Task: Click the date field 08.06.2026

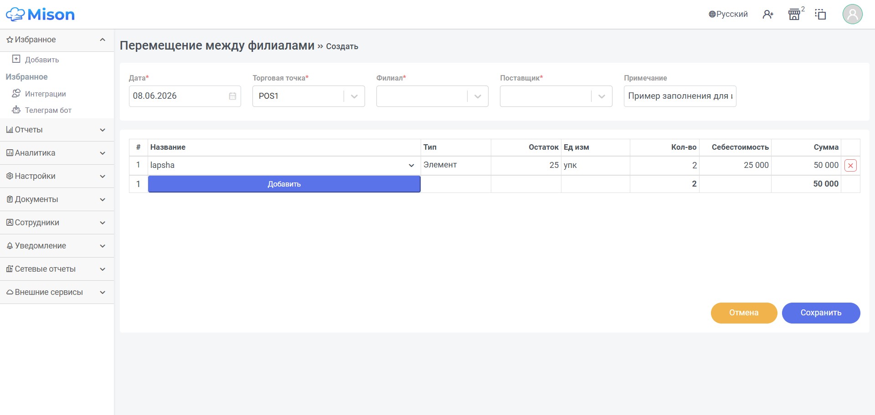Action: click(x=185, y=96)
